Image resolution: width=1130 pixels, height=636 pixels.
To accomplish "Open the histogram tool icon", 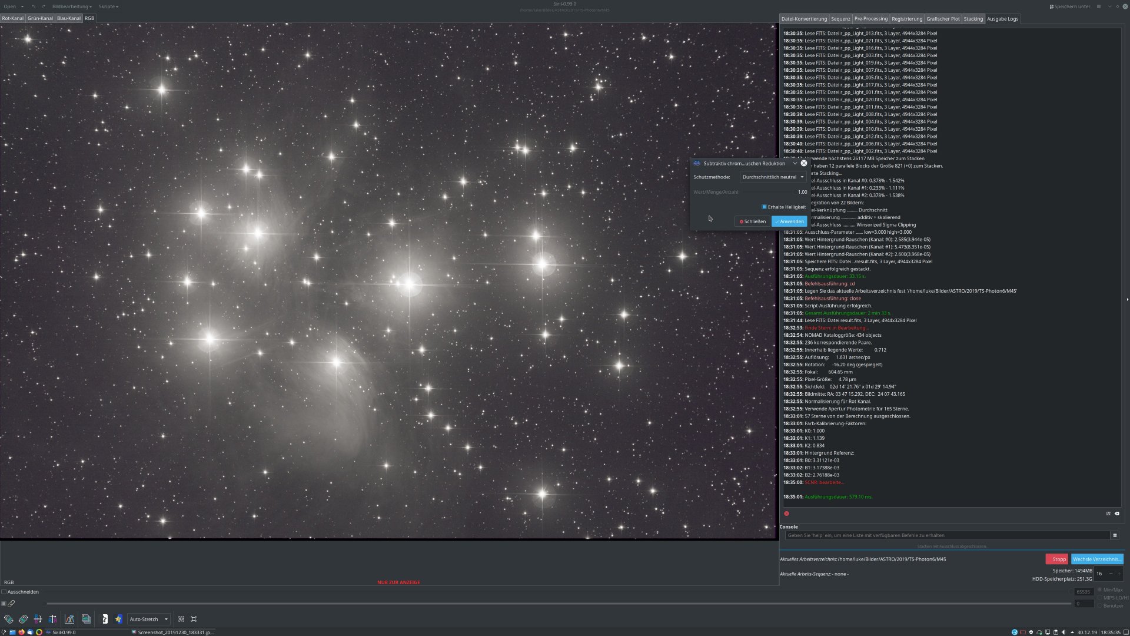I will coord(69,619).
